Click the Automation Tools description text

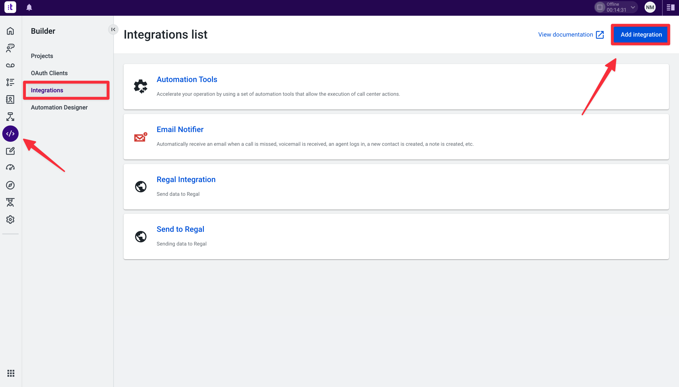[x=278, y=94]
